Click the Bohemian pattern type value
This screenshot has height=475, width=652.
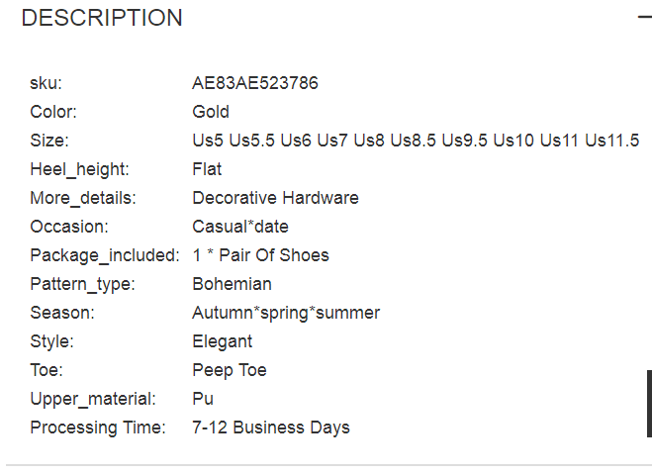click(232, 284)
